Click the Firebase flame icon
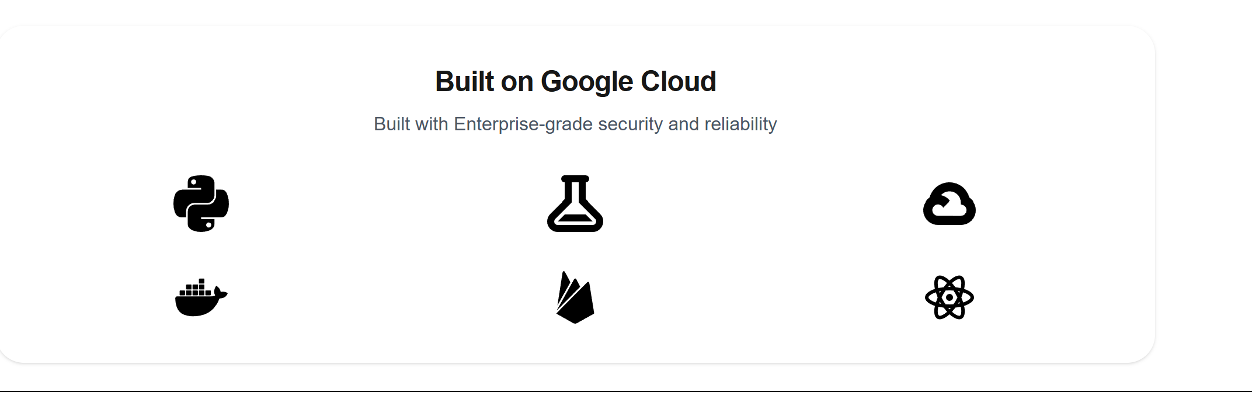1252x402 pixels. click(575, 297)
